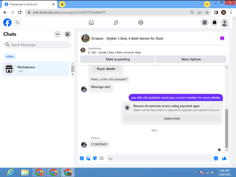Switch to second Chrome taskbar window
Viewport: 236px width, 177px height.
[53, 172]
